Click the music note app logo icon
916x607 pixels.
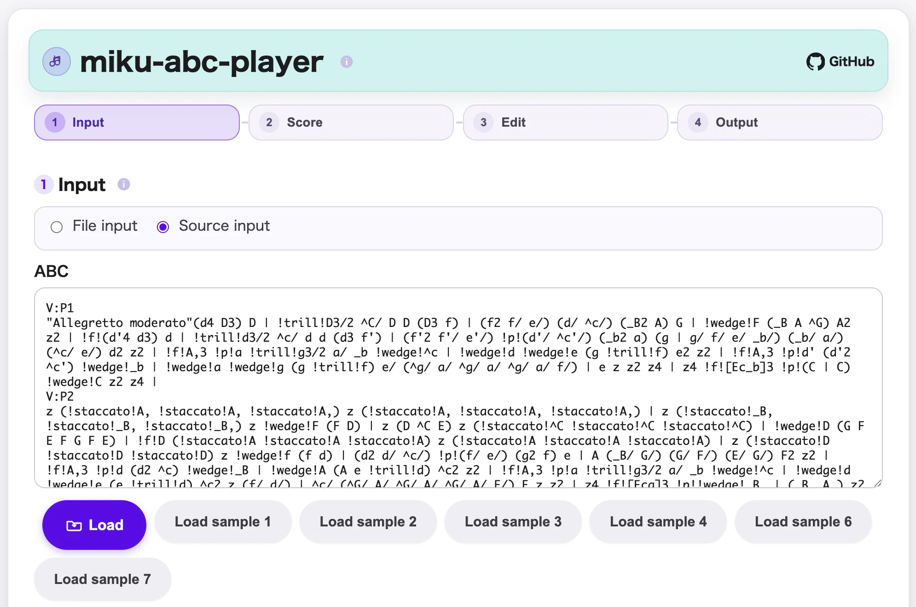click(x=56, y=61)
